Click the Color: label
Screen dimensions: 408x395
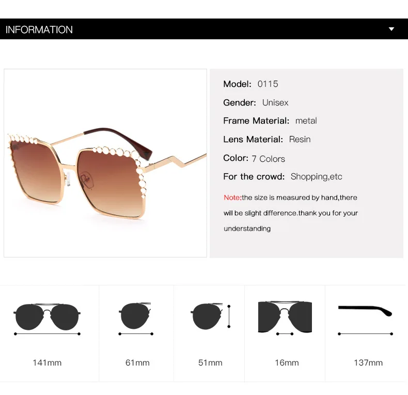(236, 158)
